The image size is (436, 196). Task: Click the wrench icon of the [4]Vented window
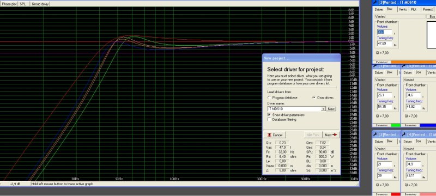404,134
